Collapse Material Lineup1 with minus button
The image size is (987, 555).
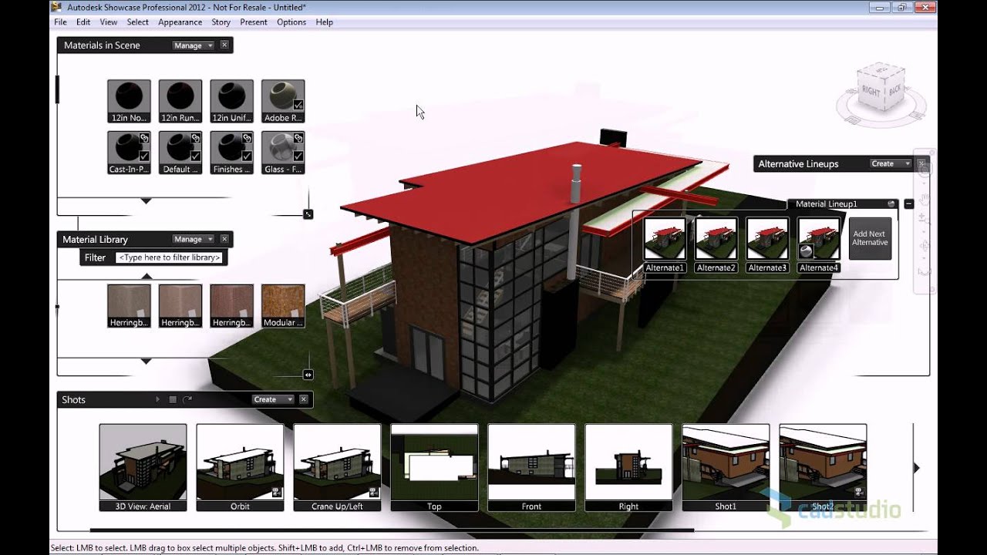tap(909, 204)
